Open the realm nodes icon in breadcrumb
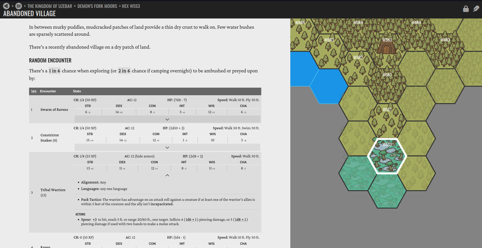This screenshot has width=482, height=248. tap(6, 6)
